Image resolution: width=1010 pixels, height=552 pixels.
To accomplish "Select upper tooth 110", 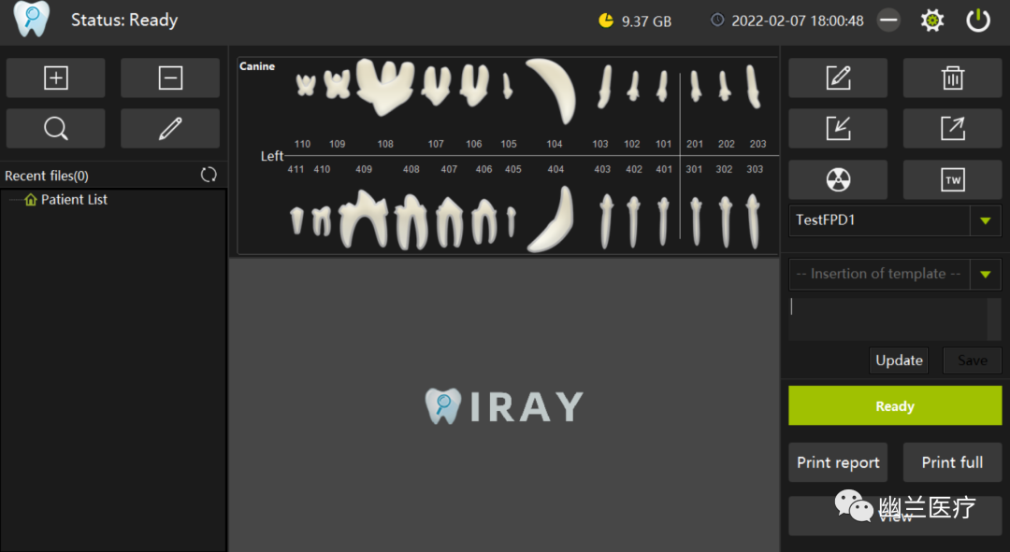I will point(305,84).
